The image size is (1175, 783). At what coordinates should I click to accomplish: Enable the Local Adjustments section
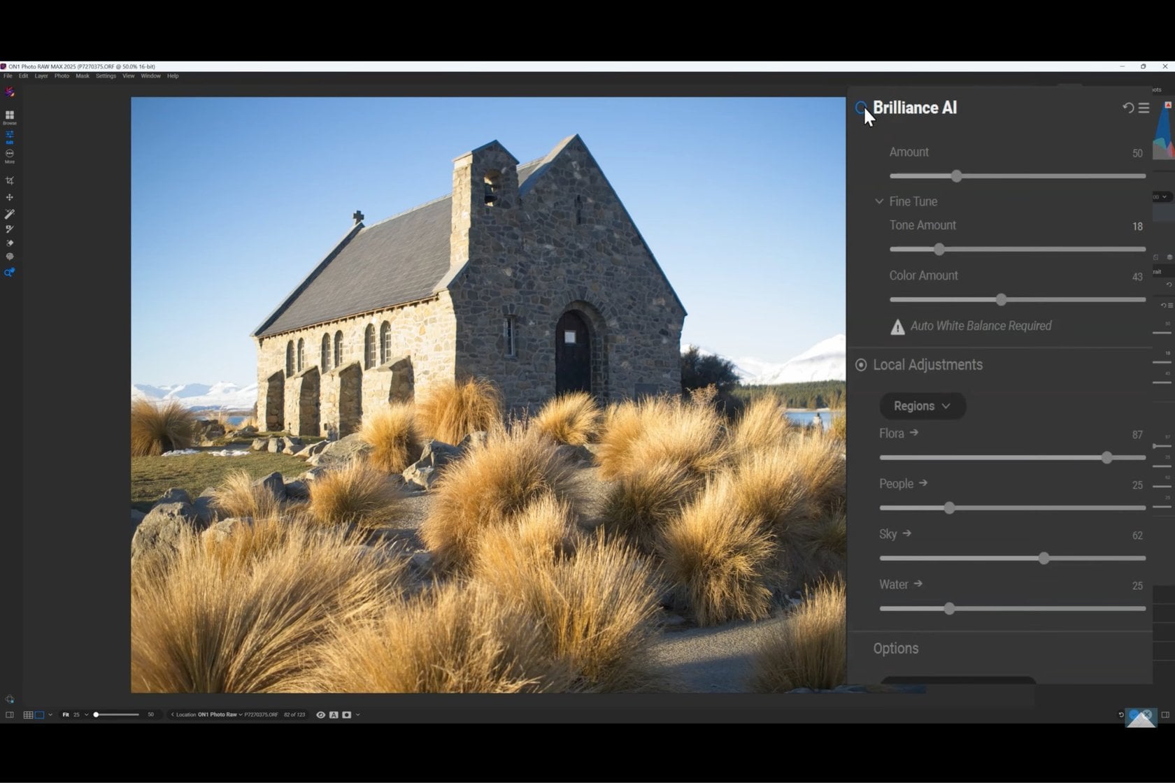pyautogui.click(x=860, y=364)
